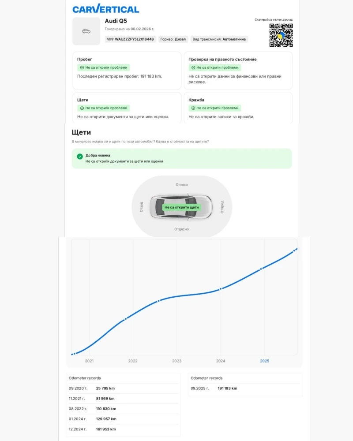Click the mileage data point above 2024
Viewport: 353px width, 441px height.
point(221,289)
